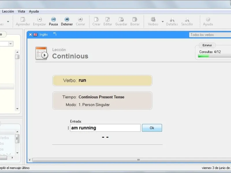Open the Verbos tool

153,21
